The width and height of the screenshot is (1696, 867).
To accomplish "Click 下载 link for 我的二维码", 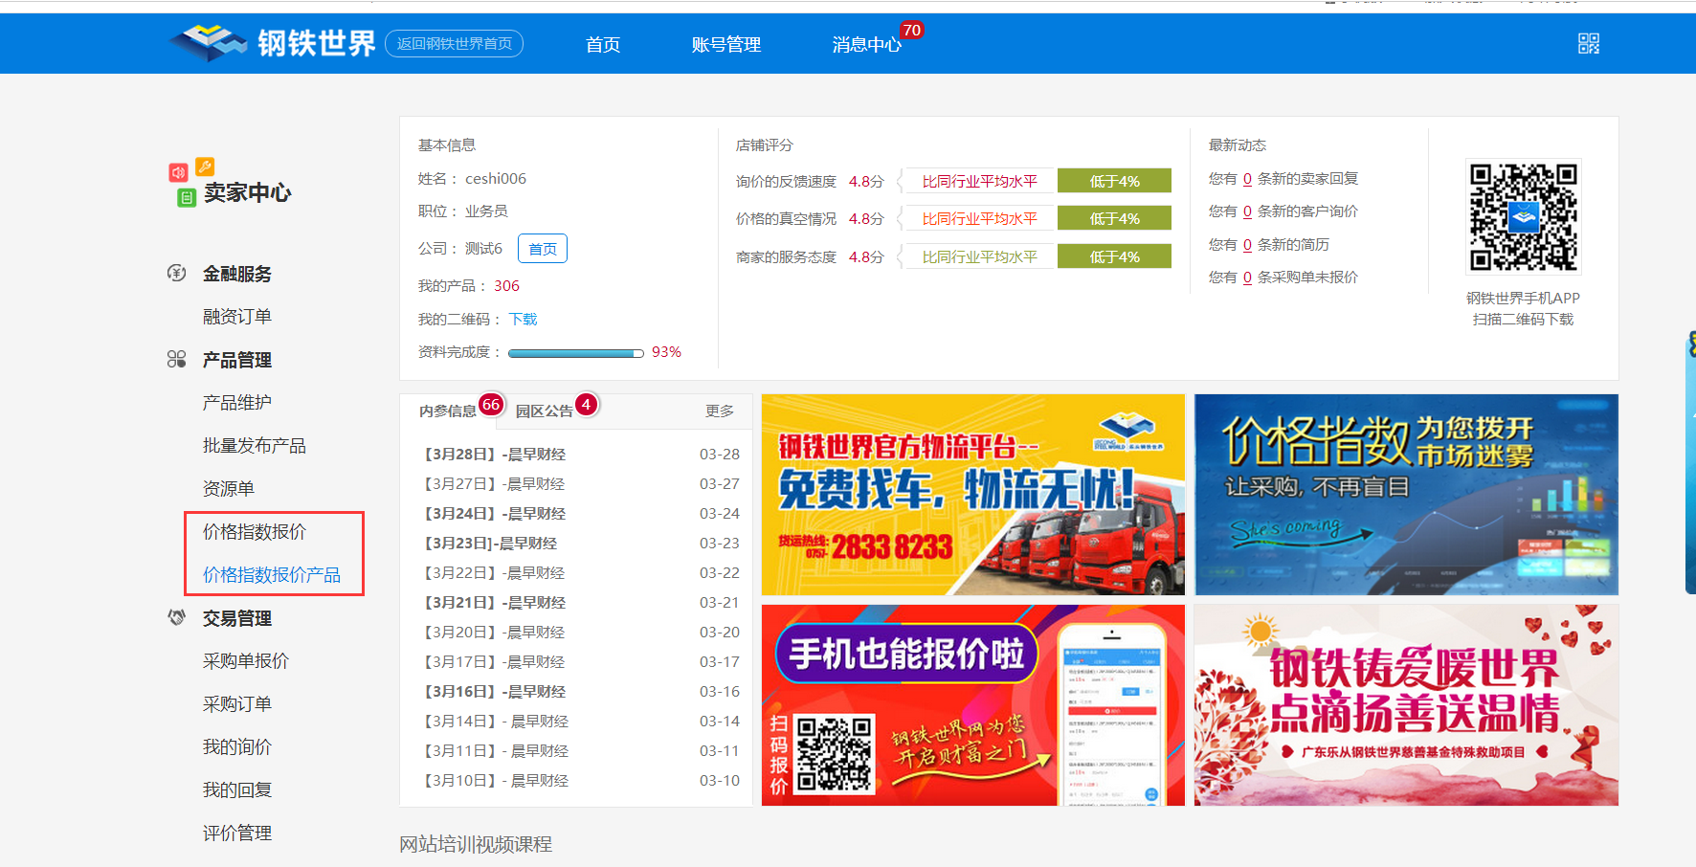I will [x=523, y=319].
